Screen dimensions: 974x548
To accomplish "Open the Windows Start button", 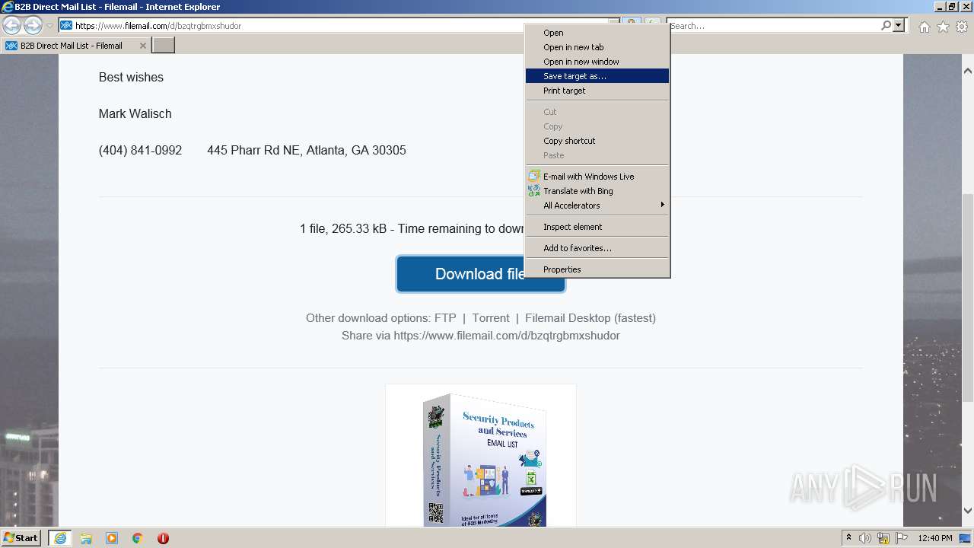I will [21, 538].
